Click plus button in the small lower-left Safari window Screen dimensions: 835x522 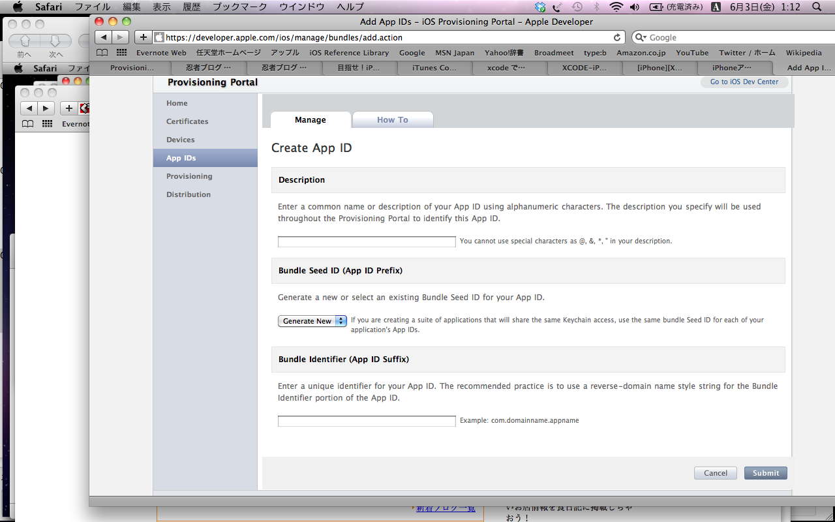tap(69, 108)
